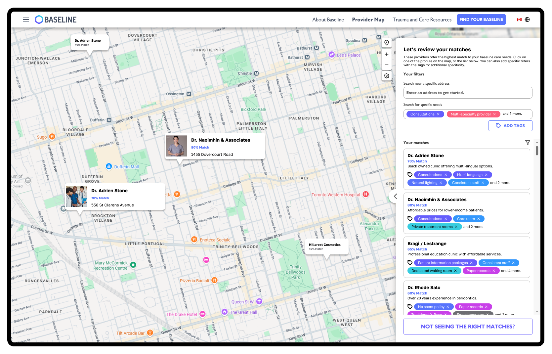
Task: Open the language globe icon
Action: [527, 20]
